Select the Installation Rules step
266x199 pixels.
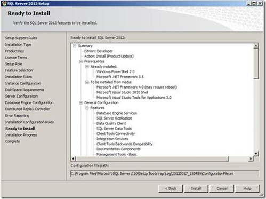pyautogui.click(x=19, y=77)
